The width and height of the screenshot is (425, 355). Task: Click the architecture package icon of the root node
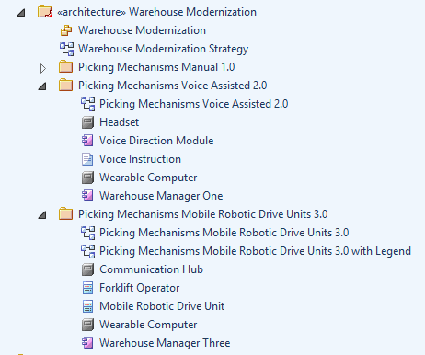pos(45,12)
